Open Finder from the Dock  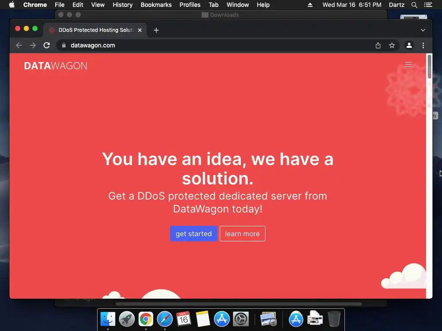click(107, 319)
